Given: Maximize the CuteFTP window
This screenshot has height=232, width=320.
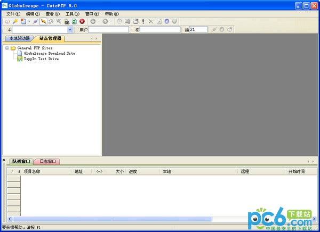Looking at the screenshot, I should pyautogui.click(x=306, y=6).
